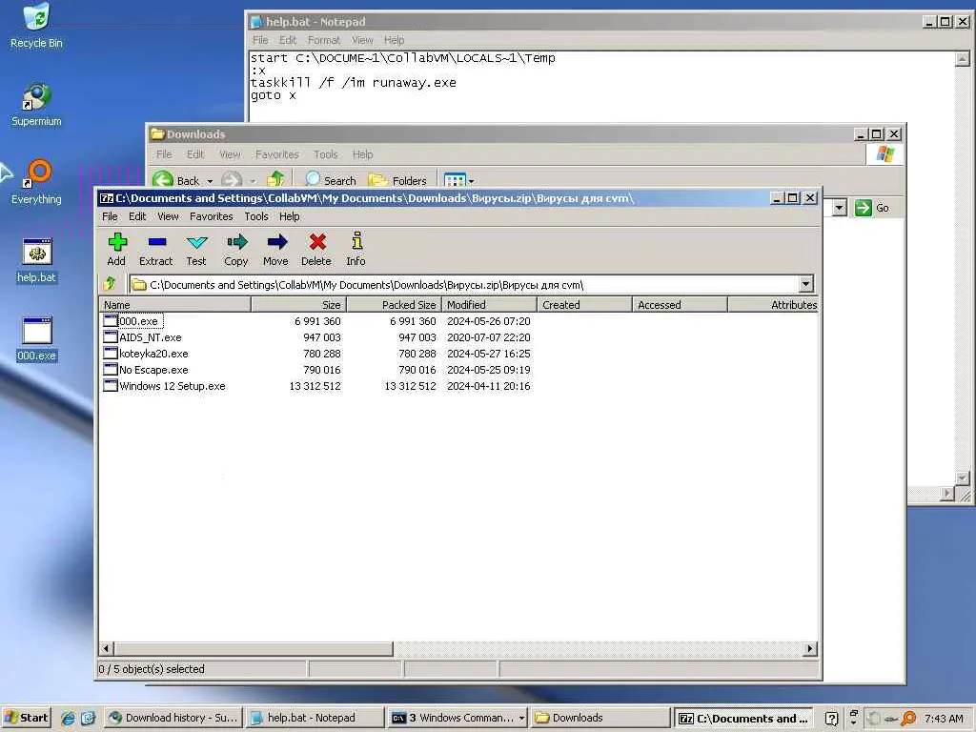Click the Go button in Downloads address bar
This screenshot has height=732, width=976.
coord(872,208)
